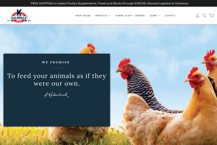This screenshot has width=217, height=145.
Task: Click the promise quote text
Action: tap(57, 80)
